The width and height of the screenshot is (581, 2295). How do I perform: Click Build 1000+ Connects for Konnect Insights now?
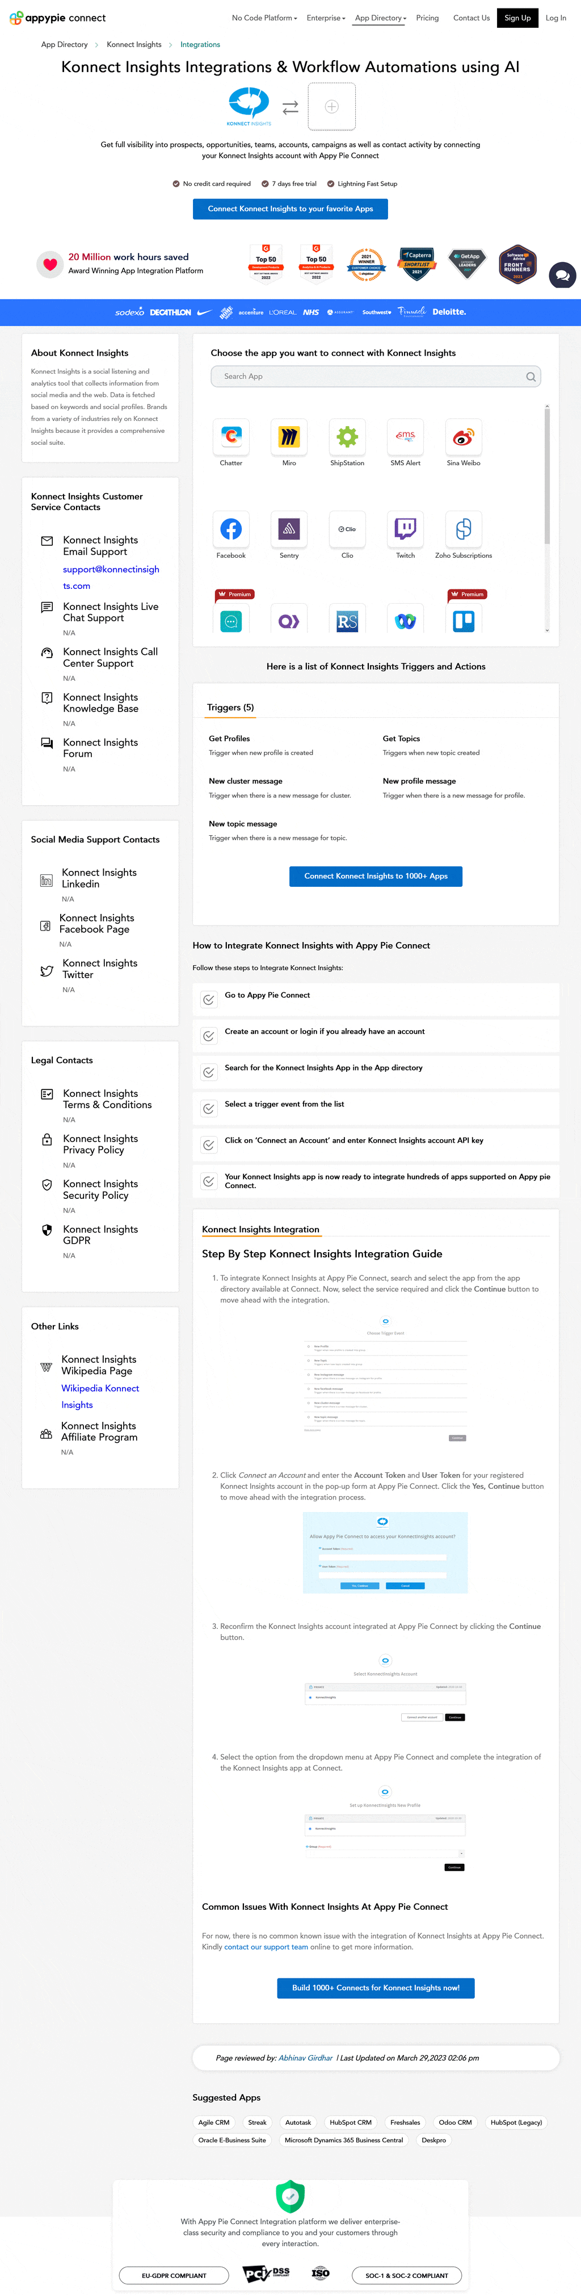[376, 1987]
